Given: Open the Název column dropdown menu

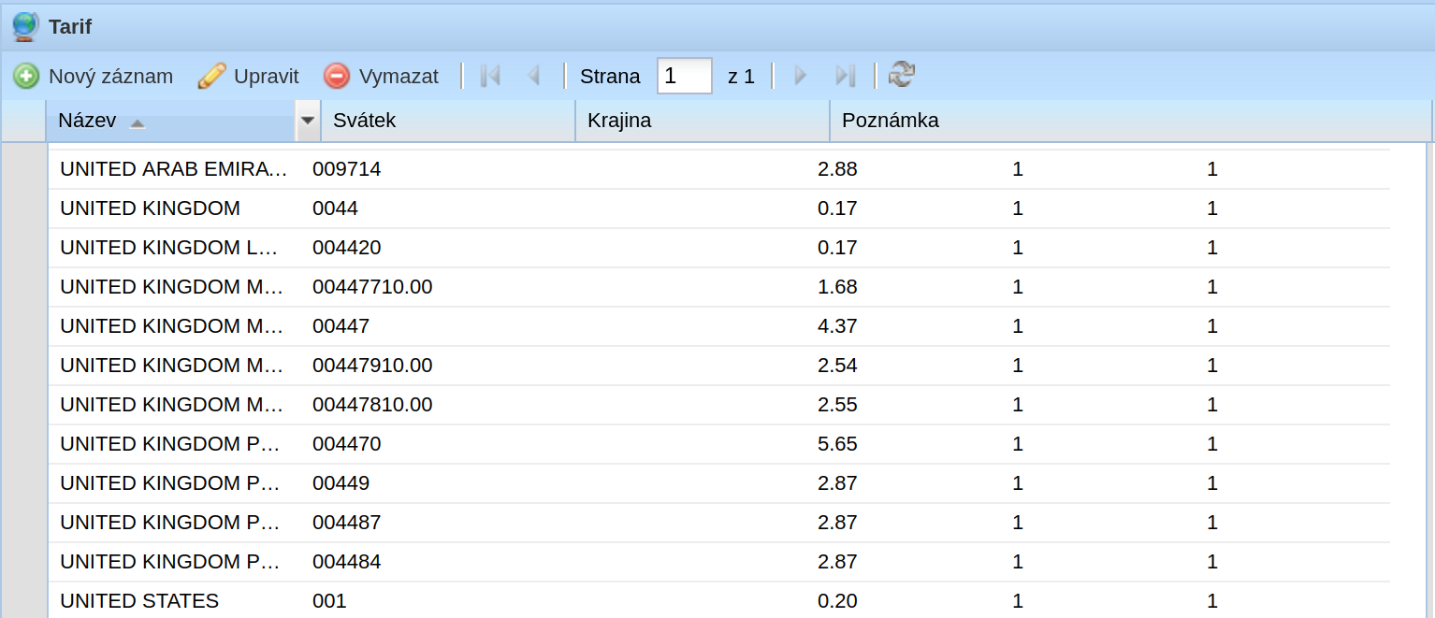Looking at the screenshot, I should pyautogui.click(x=308, y=121).
